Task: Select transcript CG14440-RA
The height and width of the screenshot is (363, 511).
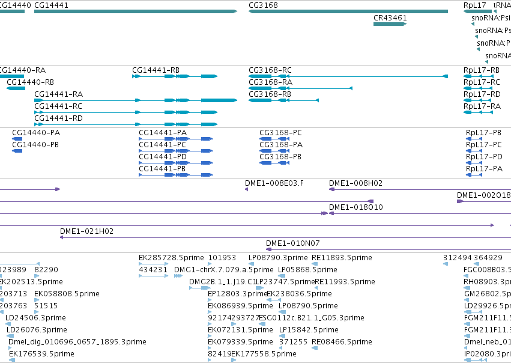Action: 12,76
